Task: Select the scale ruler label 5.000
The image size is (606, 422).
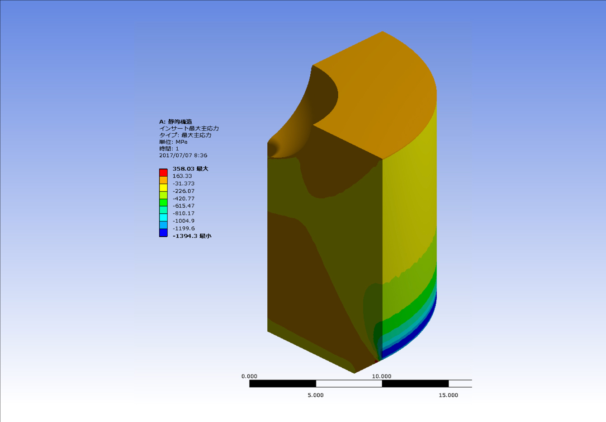Action: 316,395
